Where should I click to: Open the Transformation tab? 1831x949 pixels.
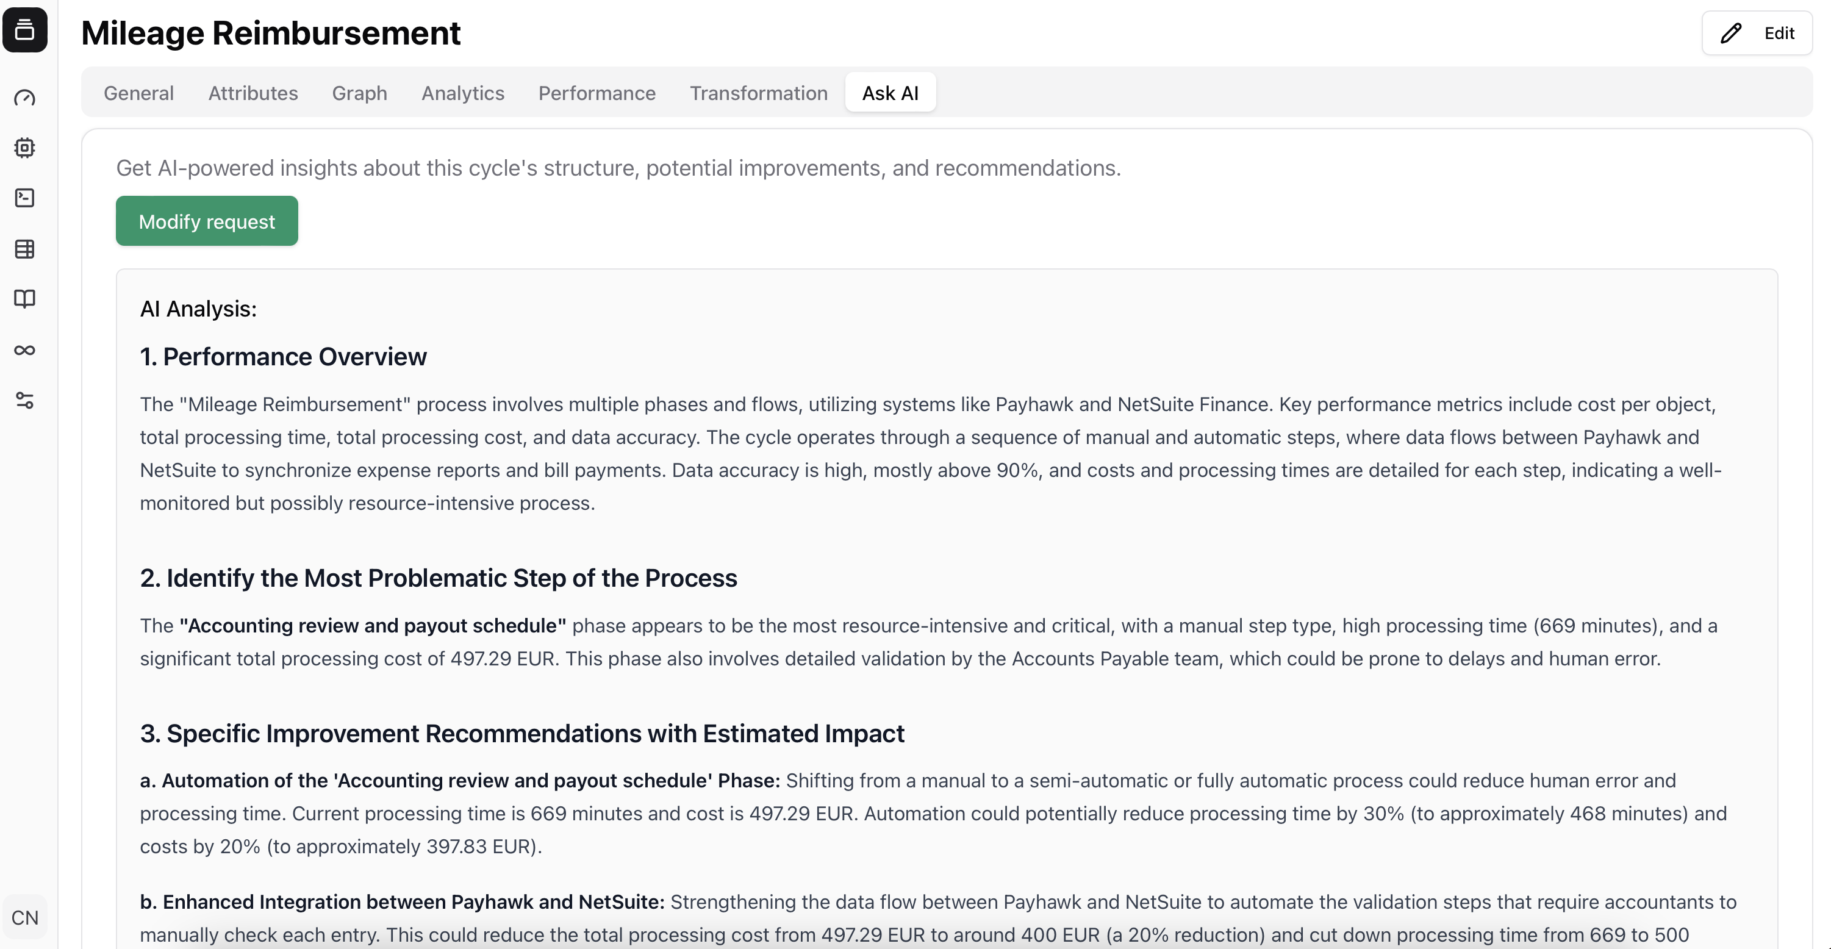tap(758, 93)
